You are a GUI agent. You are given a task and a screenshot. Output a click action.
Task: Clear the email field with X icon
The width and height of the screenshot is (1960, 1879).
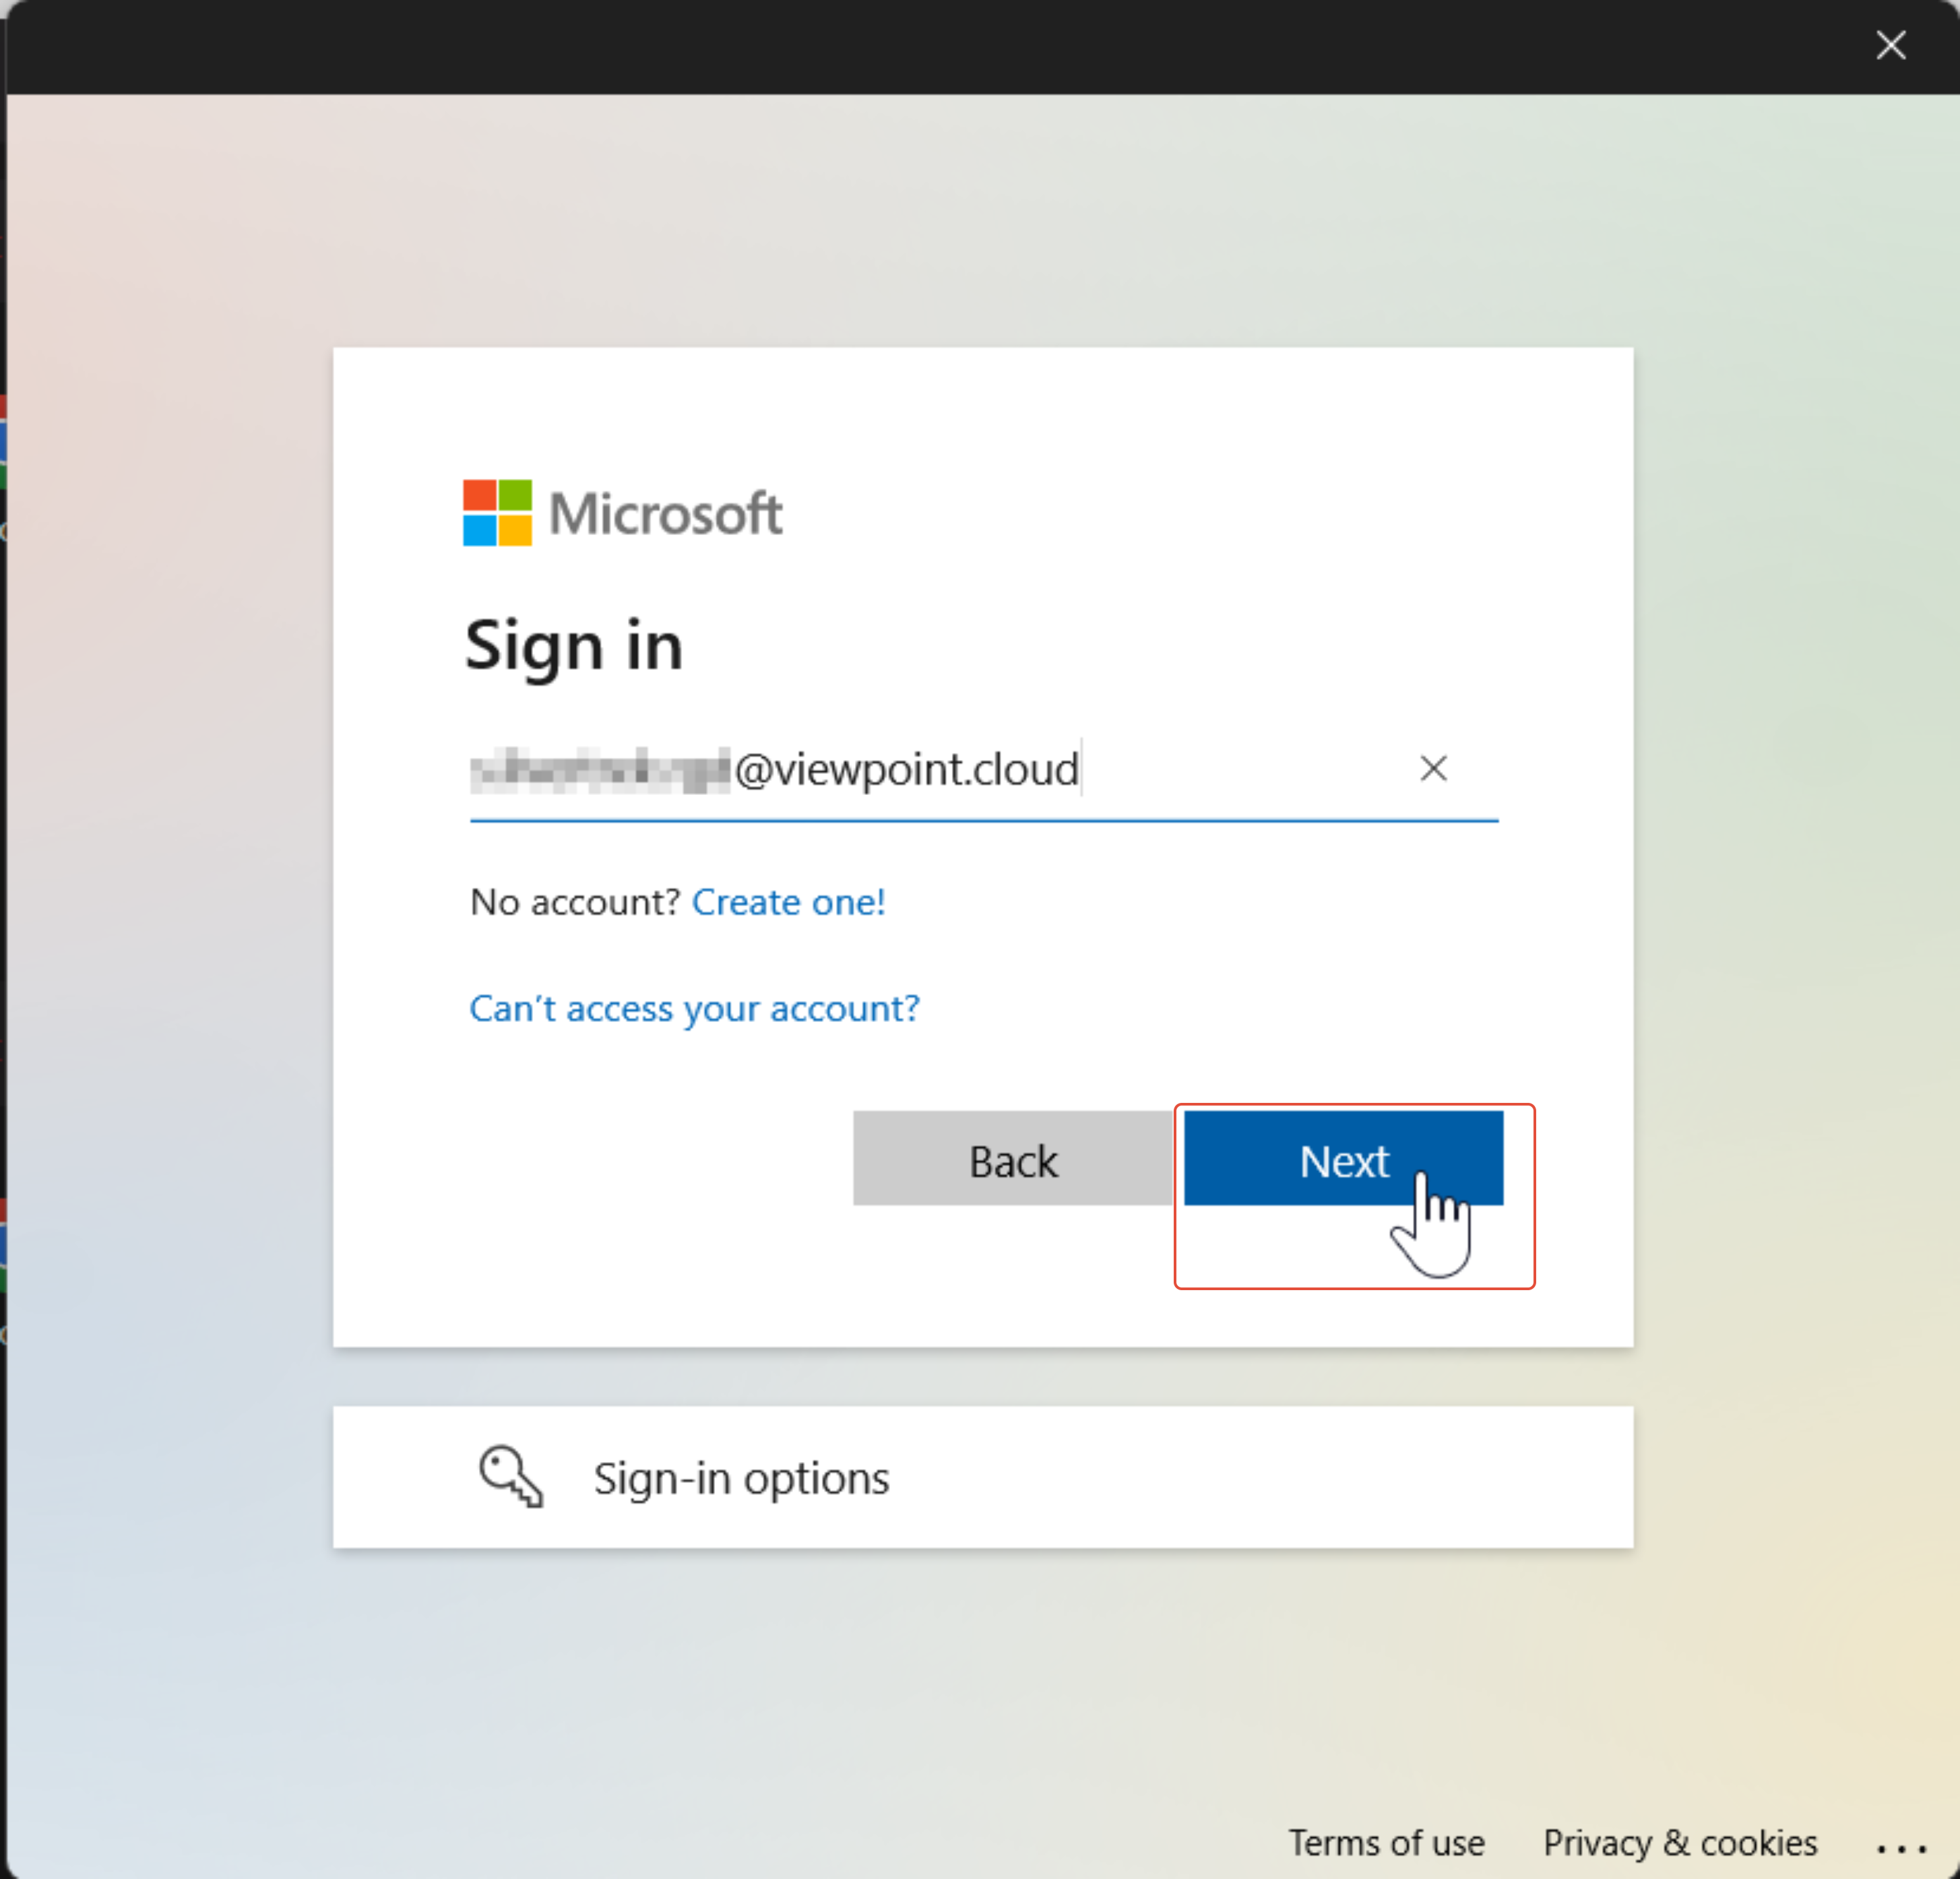1433,768
